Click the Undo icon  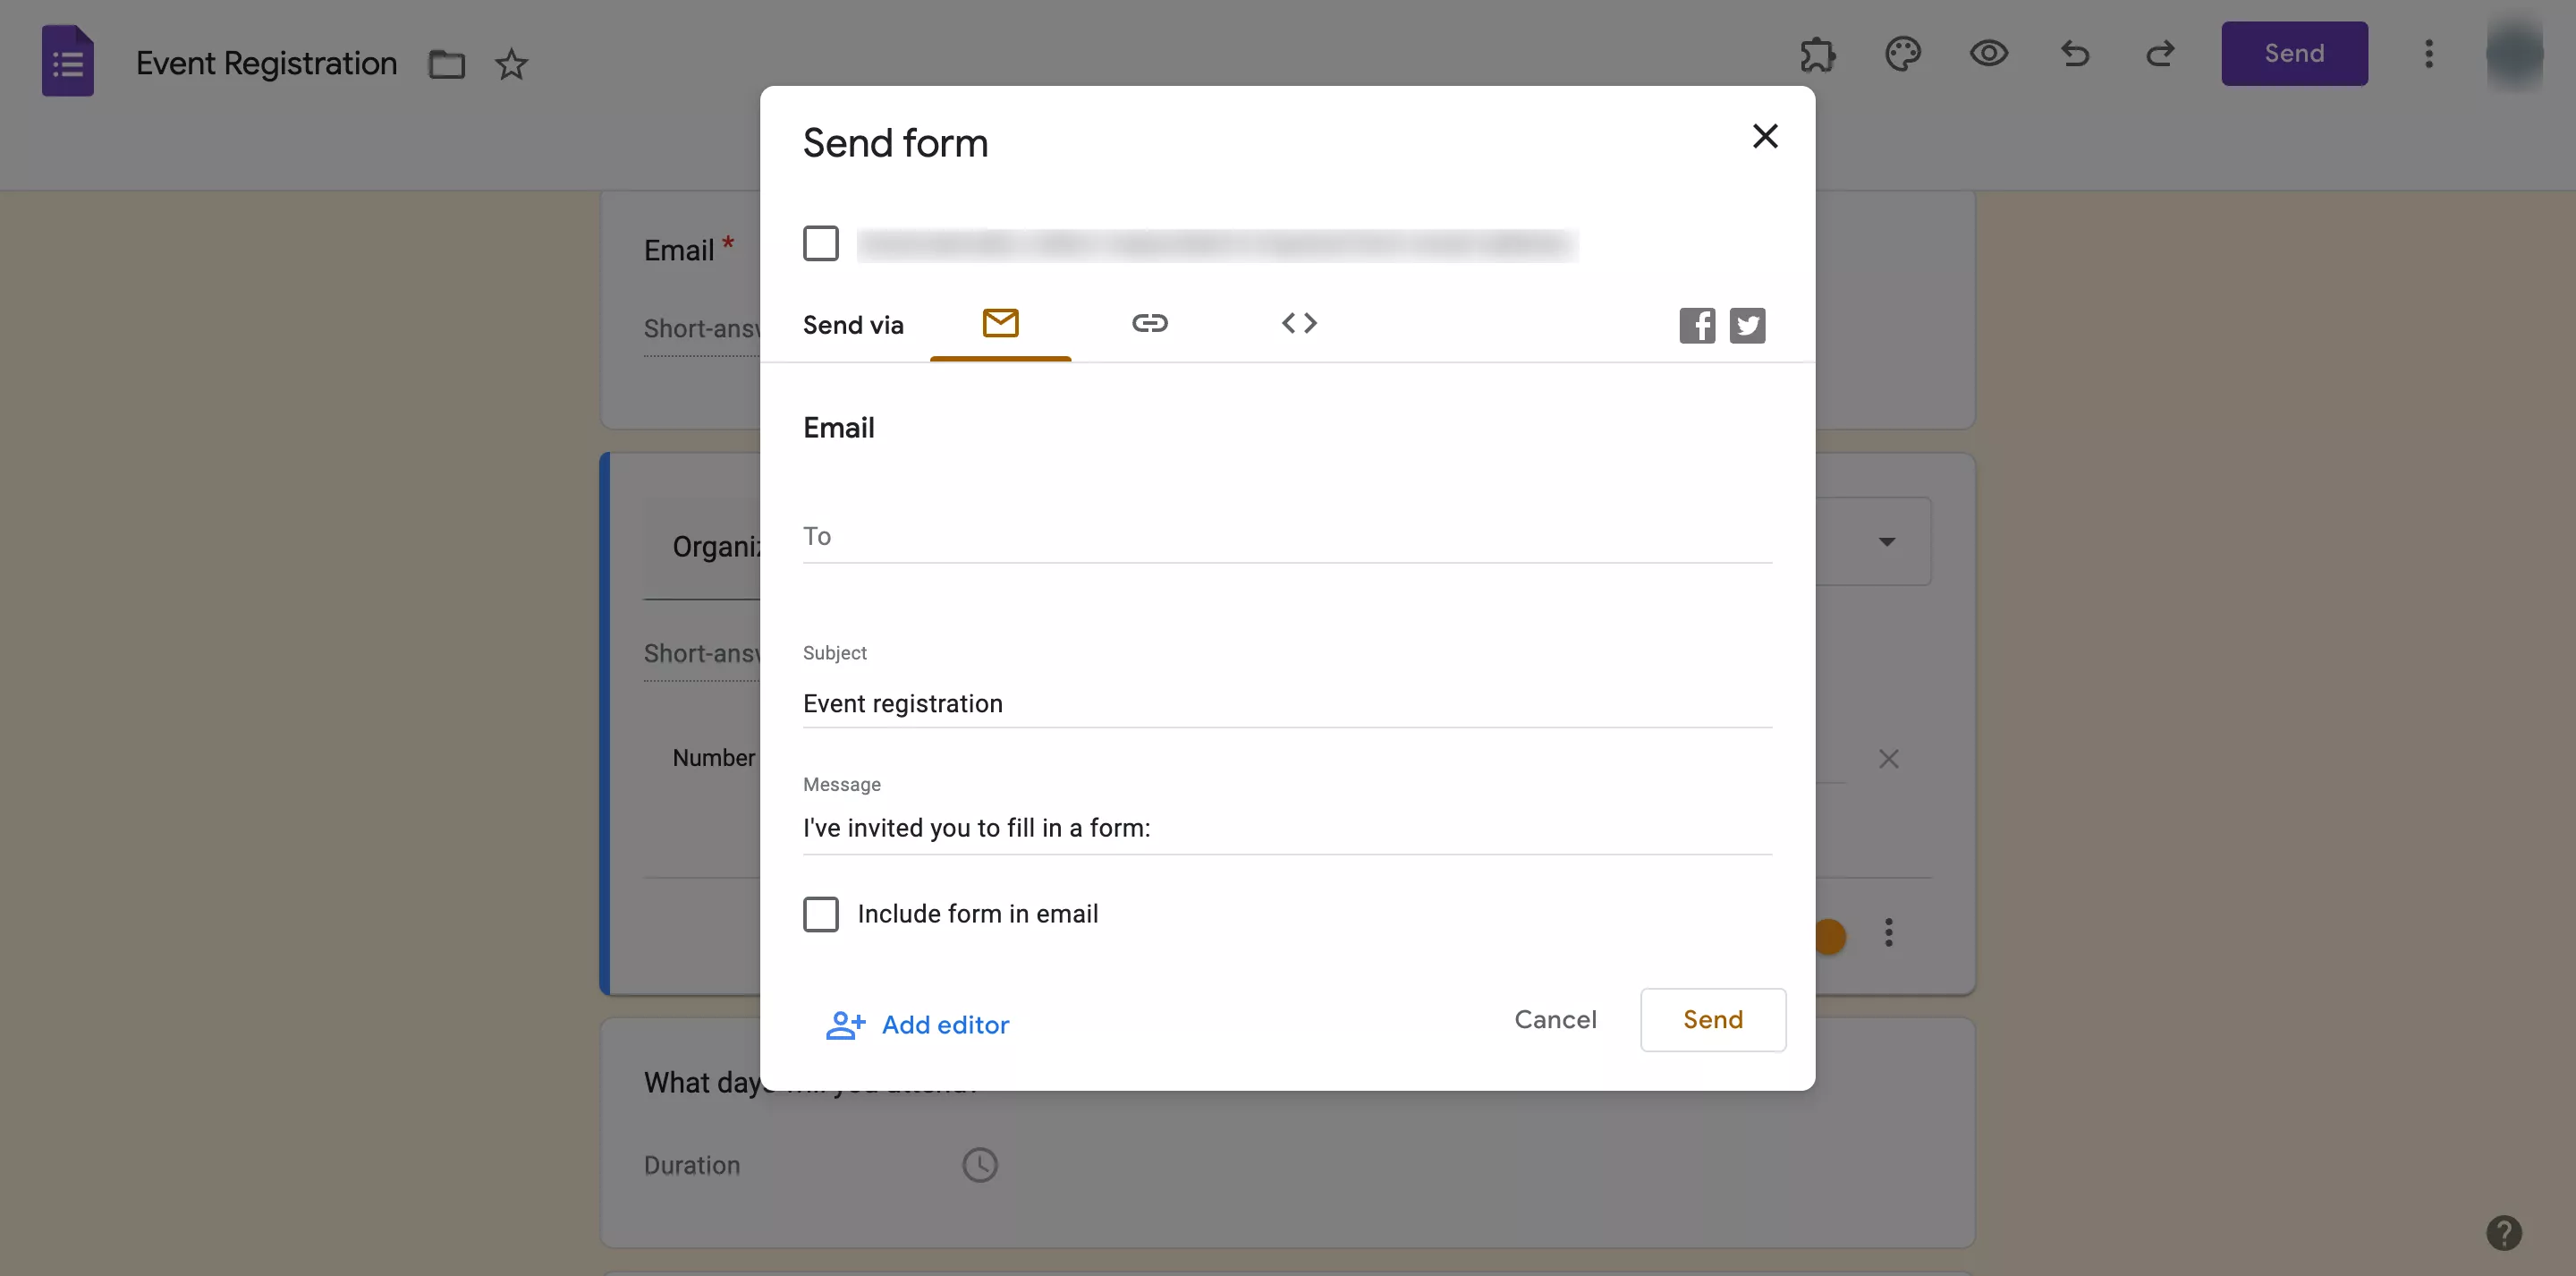click(2075, 54)
